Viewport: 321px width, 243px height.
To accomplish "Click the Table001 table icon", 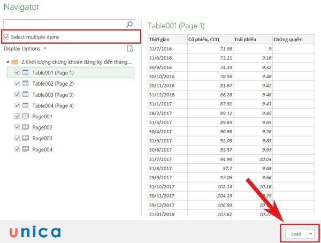I will click(x=25, y=72).
